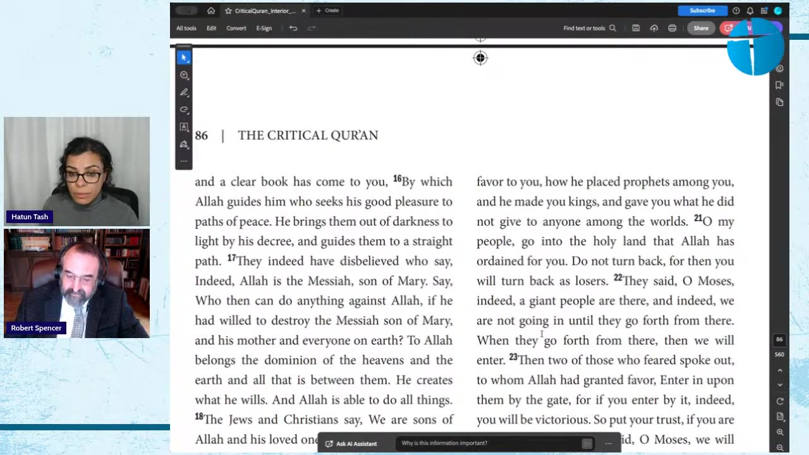
Task: Go to previous page with up chevron
Action: tap(779, 371)
